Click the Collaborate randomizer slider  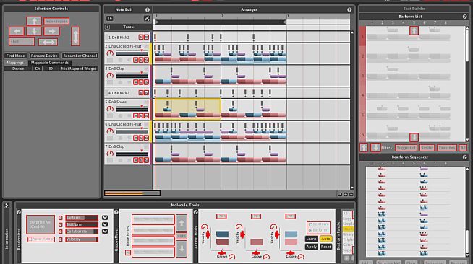(x=82, y=232)
